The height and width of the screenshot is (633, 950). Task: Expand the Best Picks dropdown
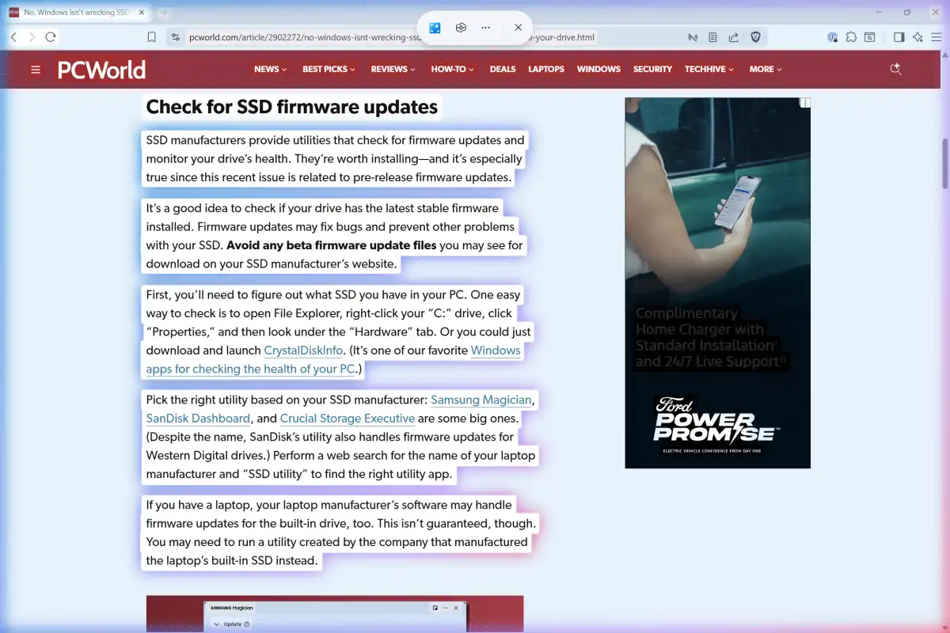[329, 70]
